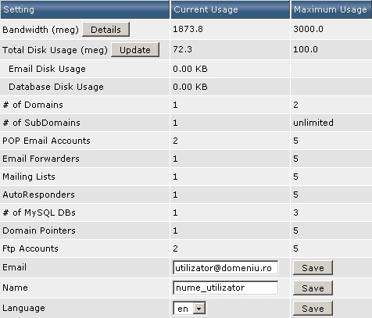Click the POP Email Accounts row label
Viewport: 372px width, 318px height.
[x=46, y=141]
